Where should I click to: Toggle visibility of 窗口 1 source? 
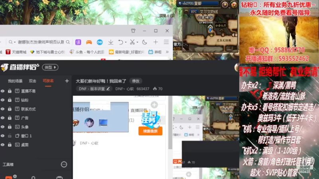click(x=2, y=136)
